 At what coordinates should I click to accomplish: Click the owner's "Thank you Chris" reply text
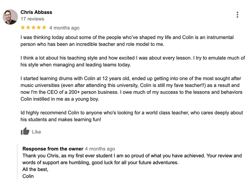[132, 159]
